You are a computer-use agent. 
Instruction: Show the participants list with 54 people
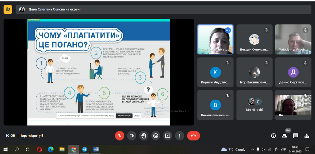pyautogui.click(x=285, y=136)
